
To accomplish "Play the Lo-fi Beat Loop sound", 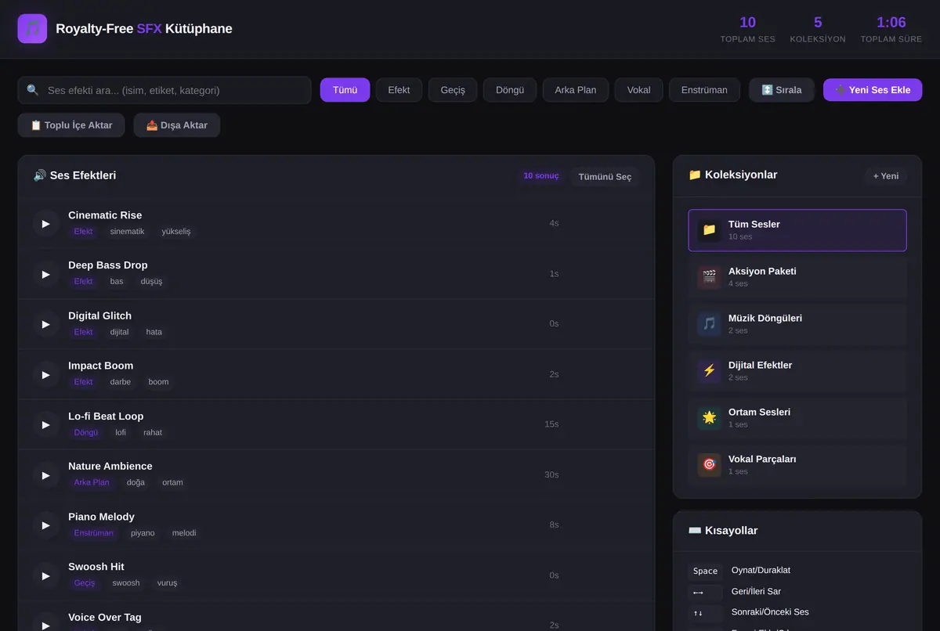I will click(46, 424).
